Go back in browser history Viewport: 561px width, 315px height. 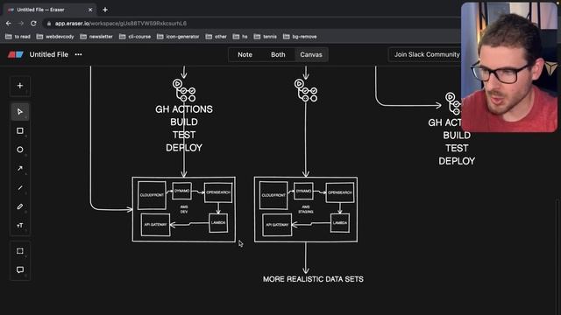[x=8, y=24]
